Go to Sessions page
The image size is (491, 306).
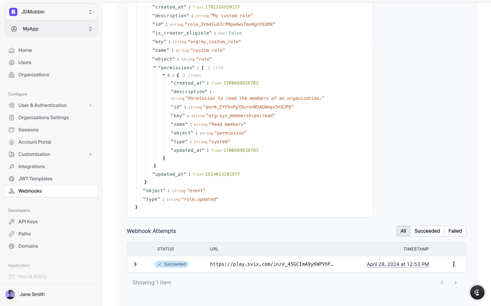pos(28,130)
